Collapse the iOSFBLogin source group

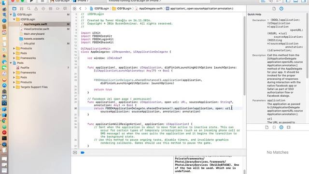pos(14,19)
